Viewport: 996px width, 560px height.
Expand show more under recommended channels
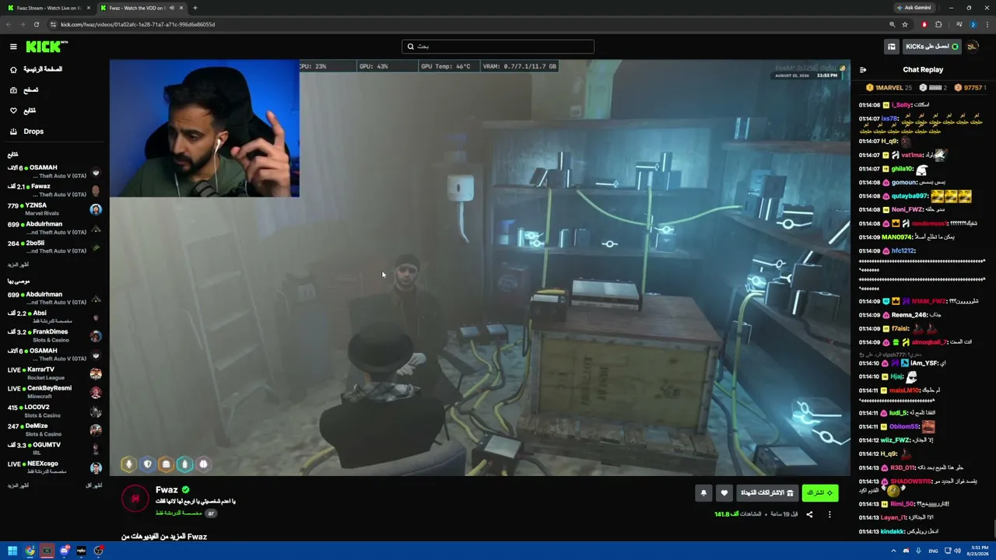tap(18, 485)
